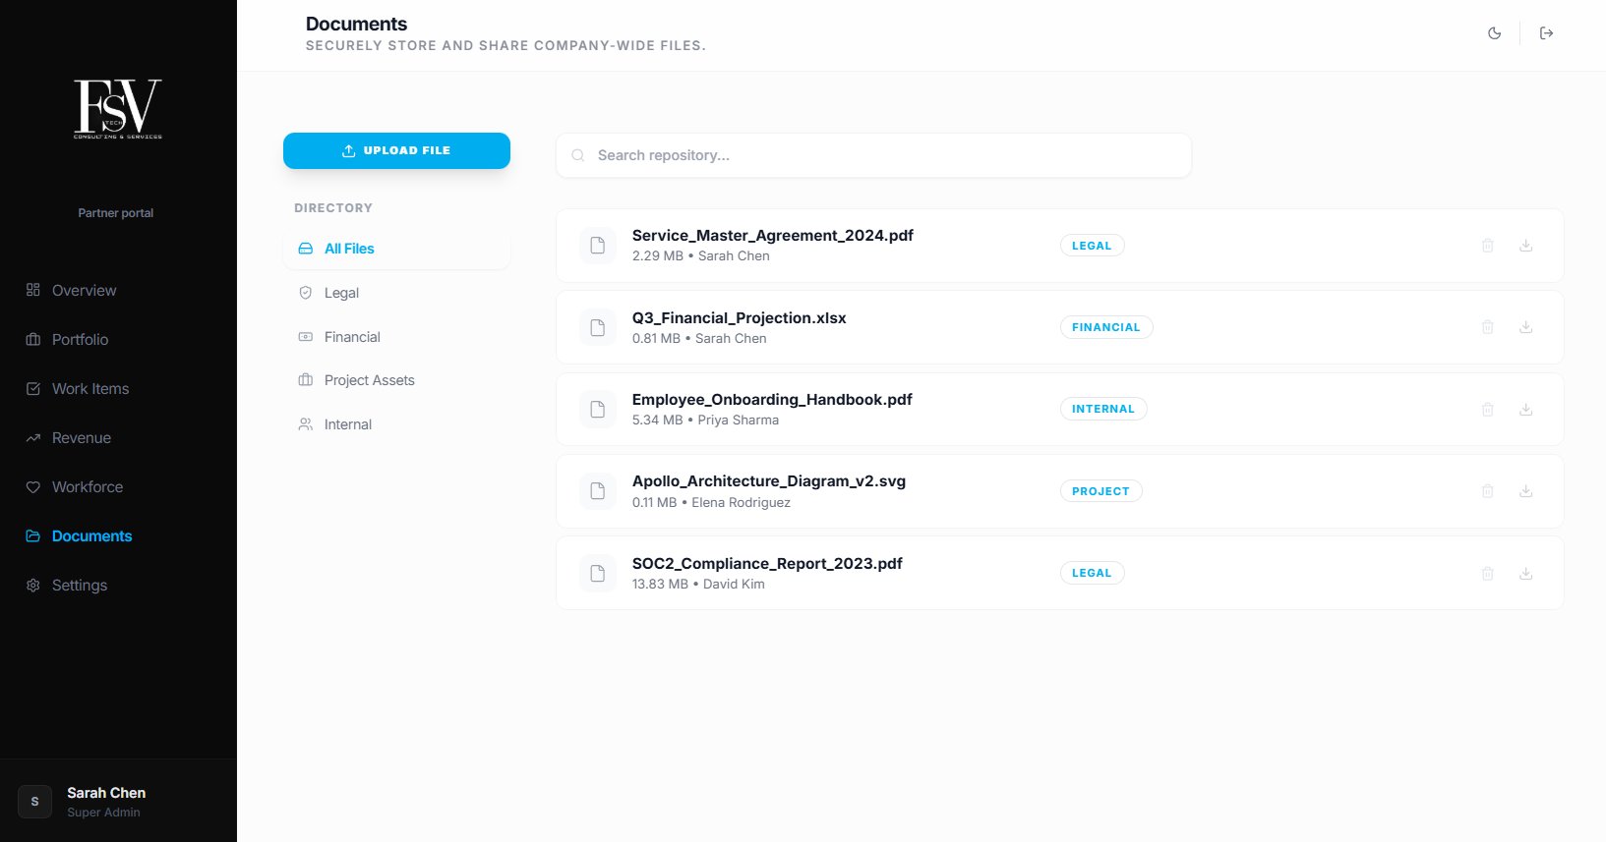The width and height of the screenshot is (1606, 842).
Task: Click LEGAL tag on Service_Master_Agreement row
Action: pyautogui.click(x=1092, y=246)
